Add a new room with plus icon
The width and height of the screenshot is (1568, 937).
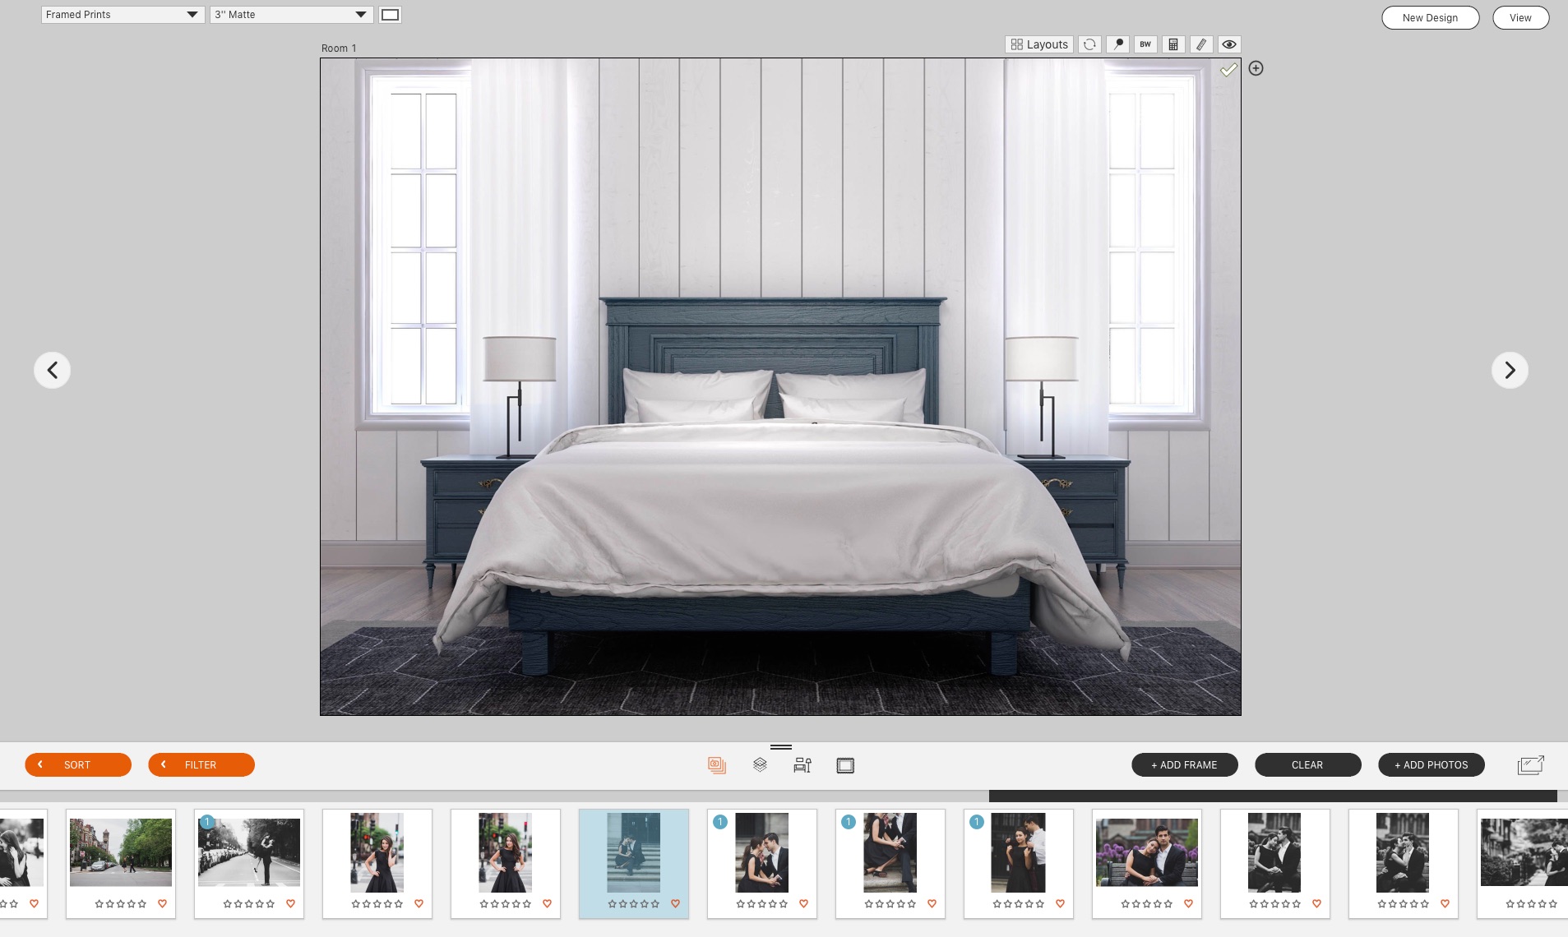coord(1256,68)
